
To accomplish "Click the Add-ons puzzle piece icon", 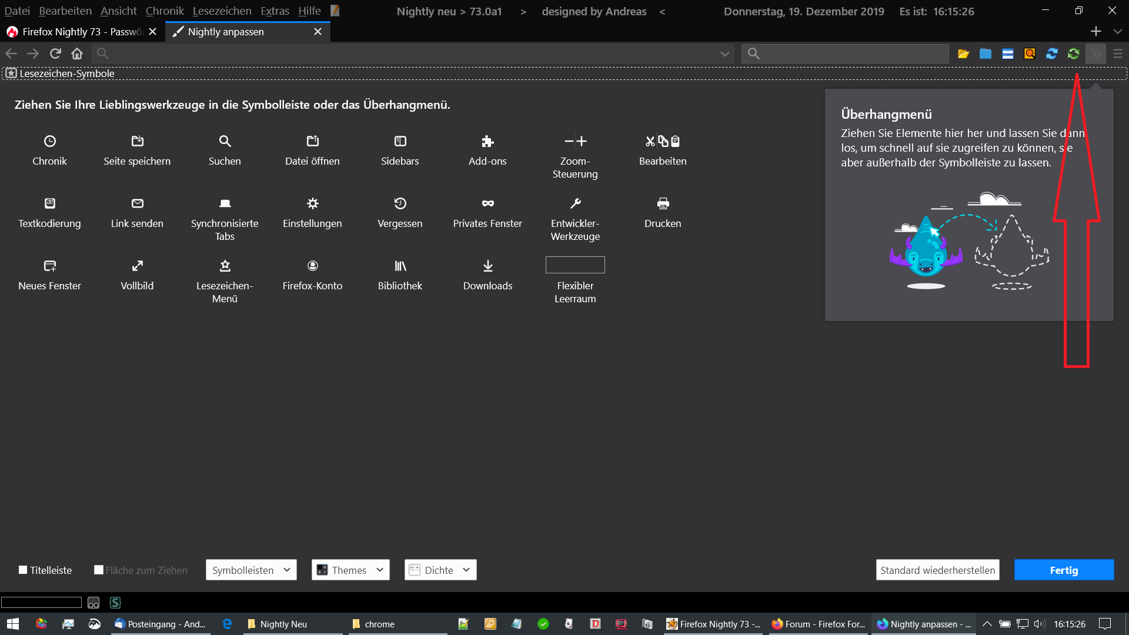I will pyautogui.click(x=487, y=141).
